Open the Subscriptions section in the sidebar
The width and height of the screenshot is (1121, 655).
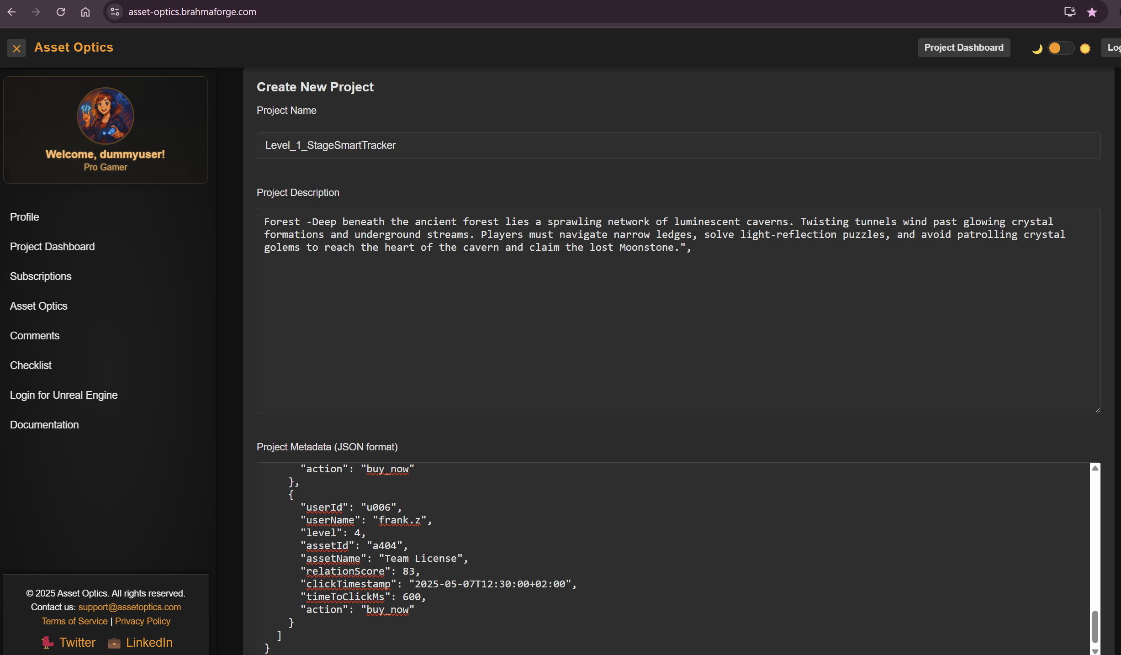click(40, 276)
